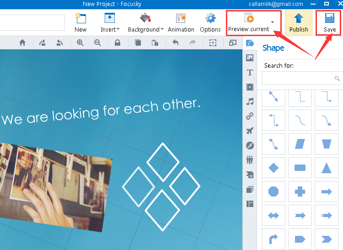Expand the Preview current dropdown arrow
This screenshot has height=250, width=343.
pos(273,22)
